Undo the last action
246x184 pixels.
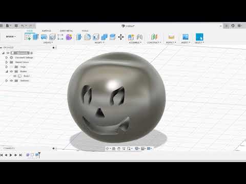click(x=23, y=26)
